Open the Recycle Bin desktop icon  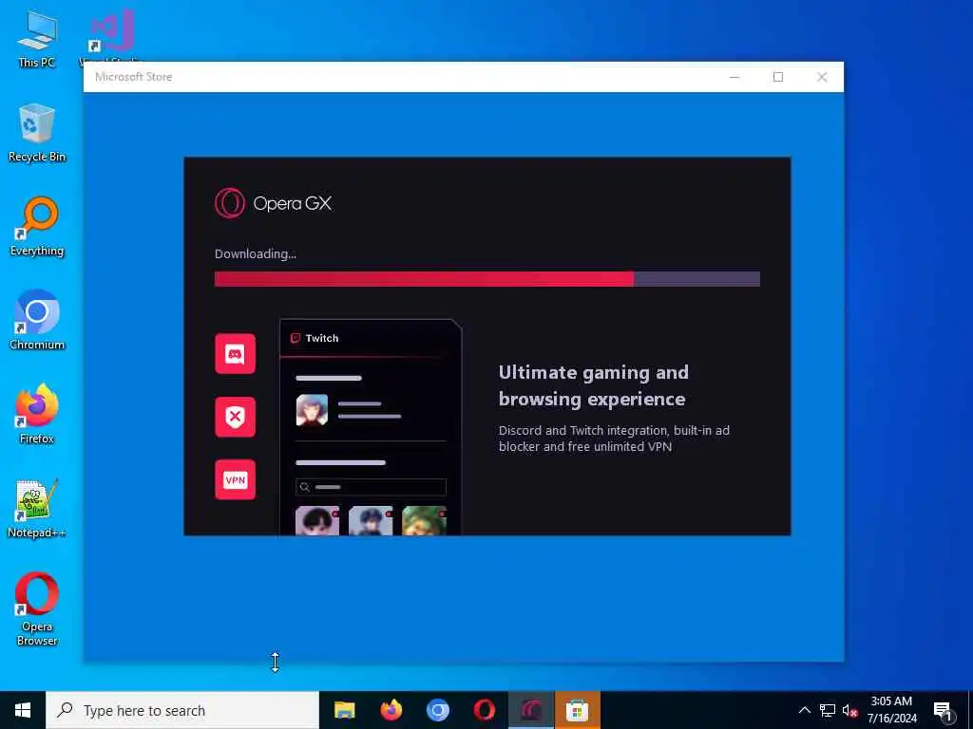[x=37, y=132]
